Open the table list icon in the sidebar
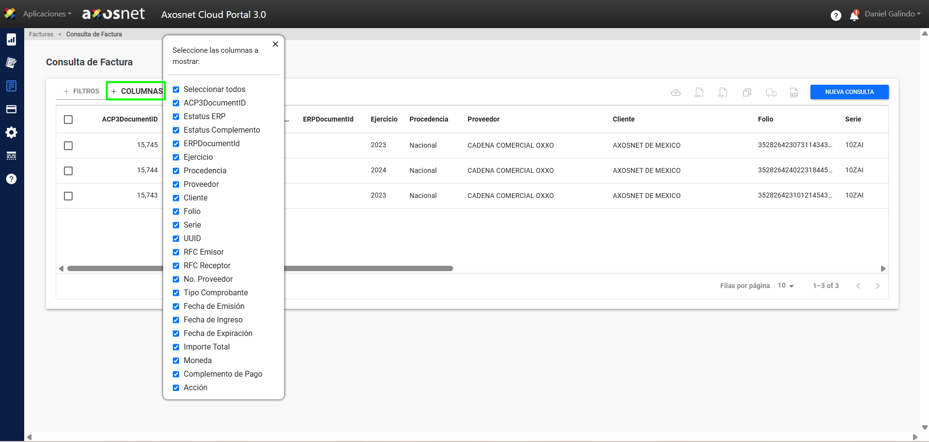Image resolution: width=929 pixels, height=442 pixels. coord(12,156)
